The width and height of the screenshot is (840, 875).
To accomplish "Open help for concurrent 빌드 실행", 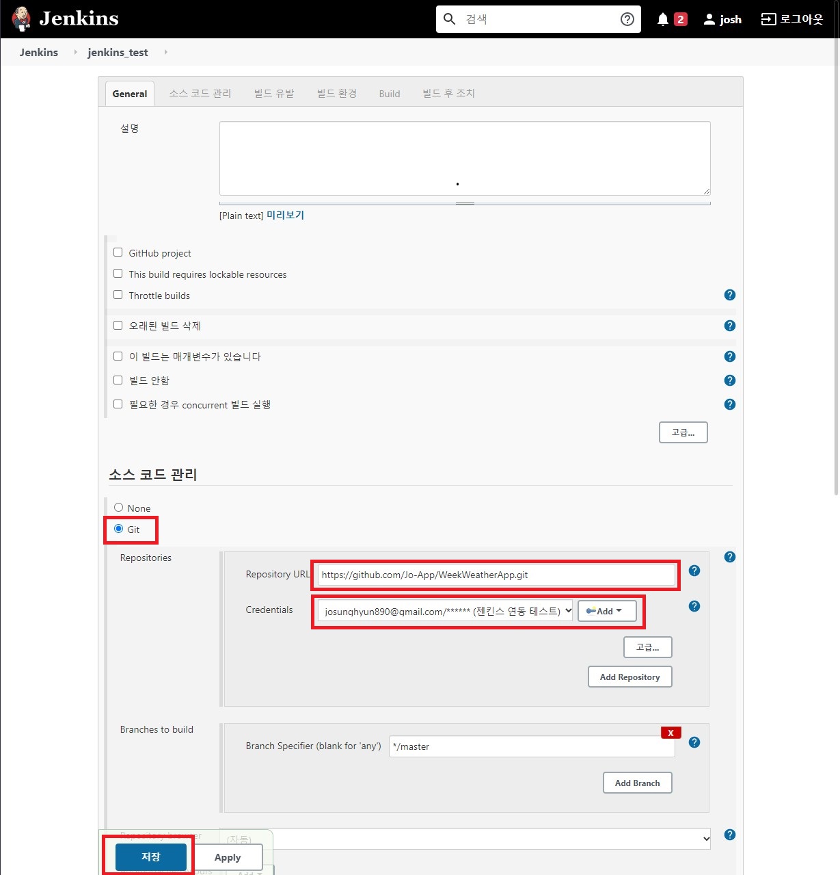I will click(730, 404).
